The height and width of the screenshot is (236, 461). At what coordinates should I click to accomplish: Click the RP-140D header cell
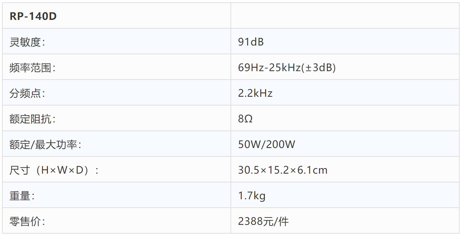click(117, 16)
